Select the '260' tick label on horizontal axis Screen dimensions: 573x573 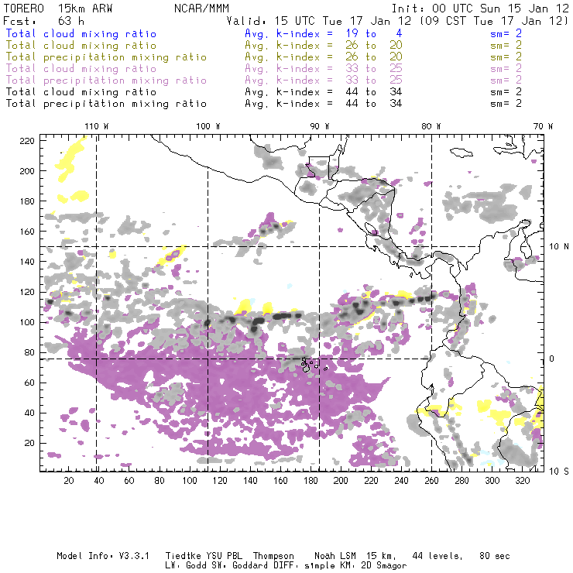pyautogui.click(x=431, y=481)
